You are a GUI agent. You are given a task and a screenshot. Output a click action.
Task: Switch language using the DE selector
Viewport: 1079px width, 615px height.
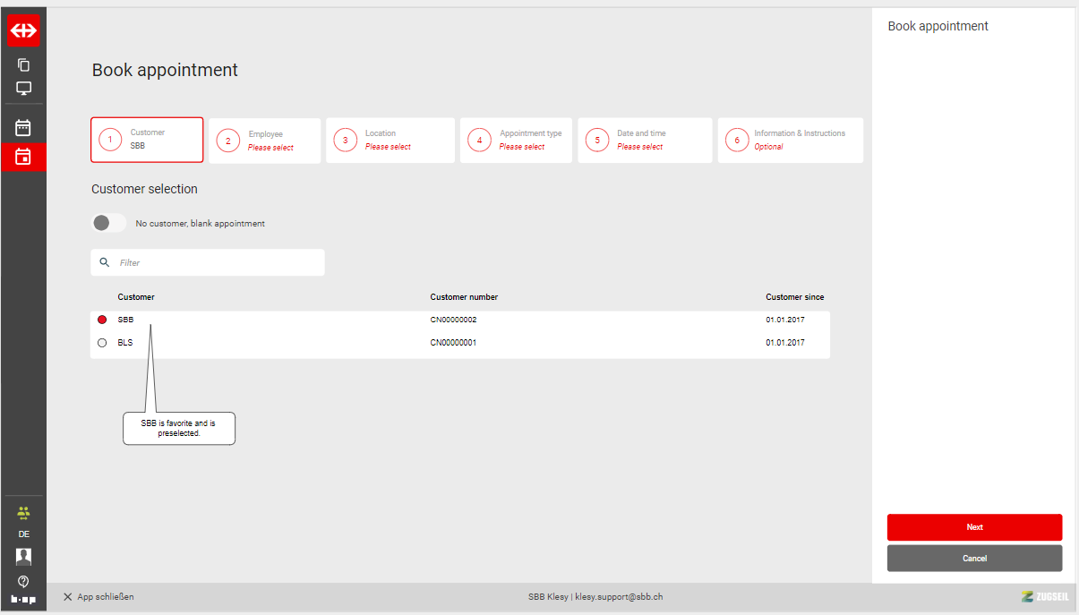click(23, 534)
